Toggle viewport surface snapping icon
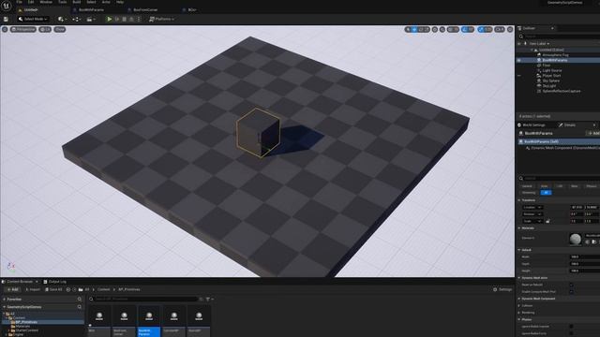The height and width of the screenshot is (337, 600). pyautogui.click(x=442, y=29)
